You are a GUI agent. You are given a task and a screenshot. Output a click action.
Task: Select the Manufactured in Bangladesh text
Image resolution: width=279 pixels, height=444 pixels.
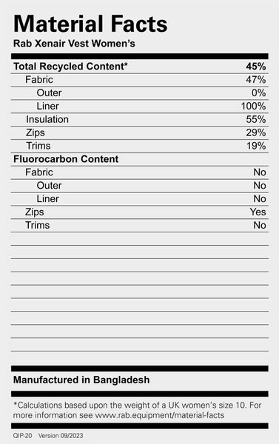coord(81,380)
